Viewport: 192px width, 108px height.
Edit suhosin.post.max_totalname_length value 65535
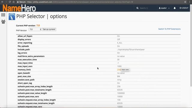tap(120, 90)
